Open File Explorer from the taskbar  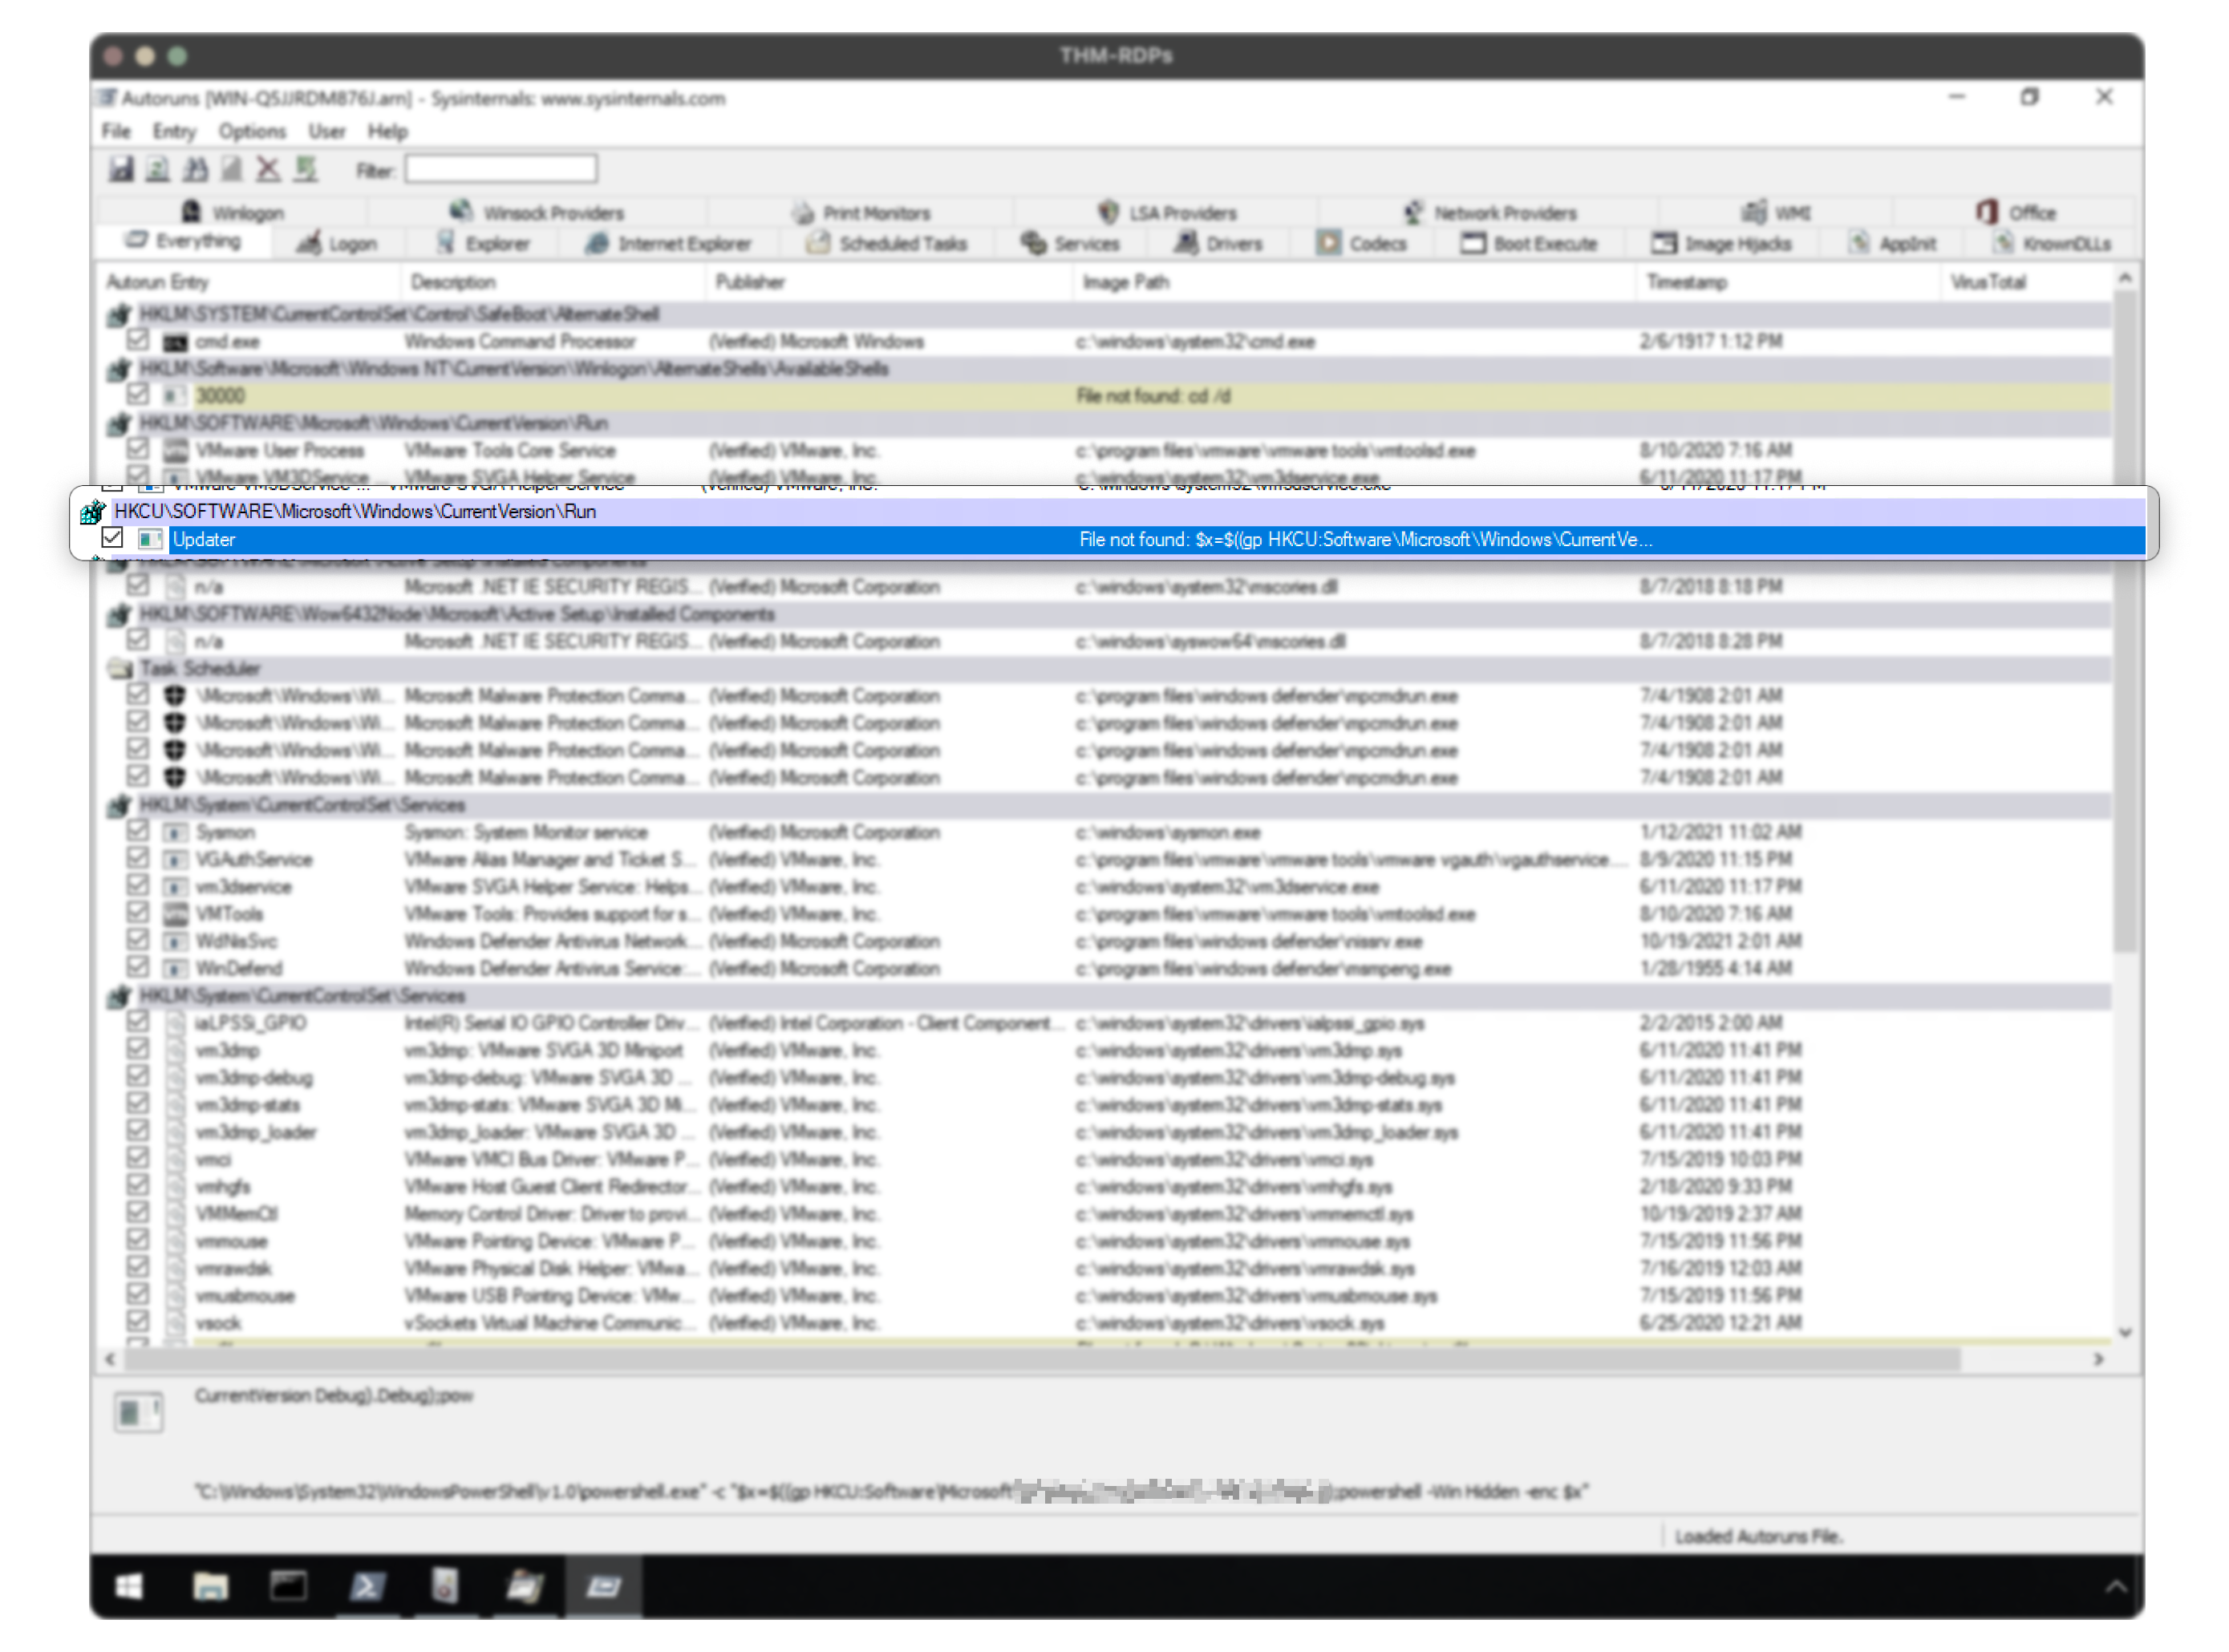click(x=209, y=1586)
